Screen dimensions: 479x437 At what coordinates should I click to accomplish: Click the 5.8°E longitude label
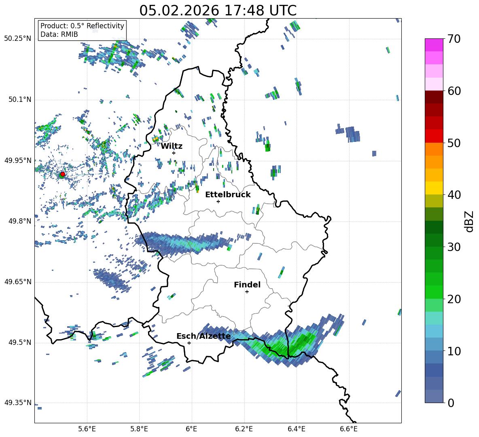coord(139,429)
